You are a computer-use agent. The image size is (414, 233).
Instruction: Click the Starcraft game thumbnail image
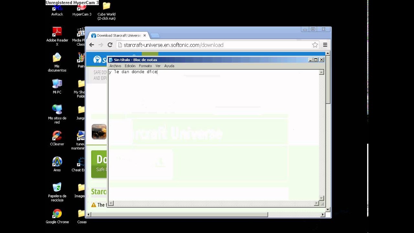click(x=99, y=132)
